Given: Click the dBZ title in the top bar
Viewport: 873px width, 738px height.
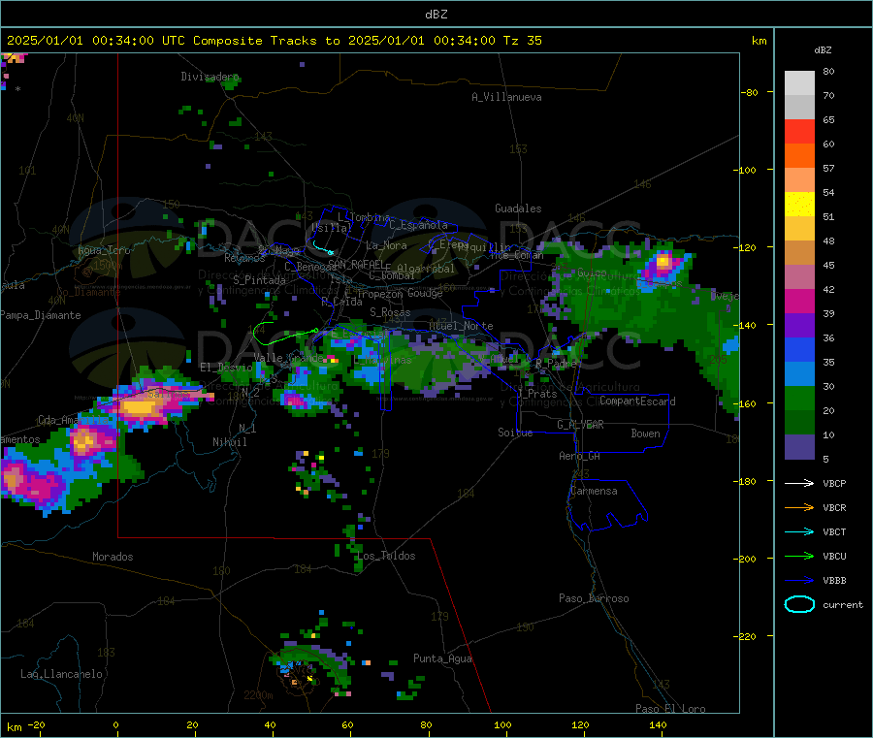Looking at the screenshot, I should coord(436,14).
